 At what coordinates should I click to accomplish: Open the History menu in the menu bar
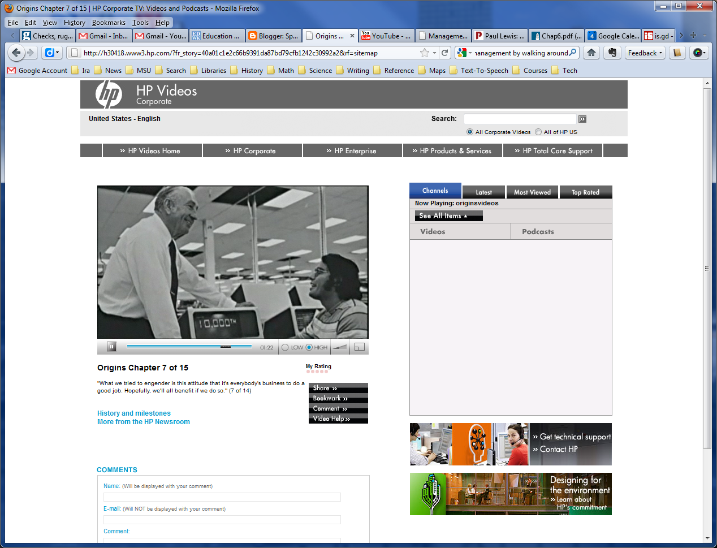pos(75,23)
